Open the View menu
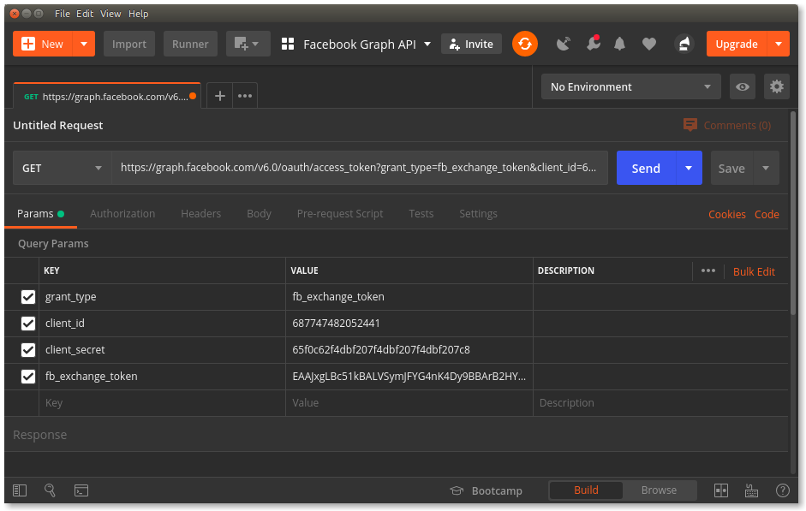 click(x=110, y=14)
